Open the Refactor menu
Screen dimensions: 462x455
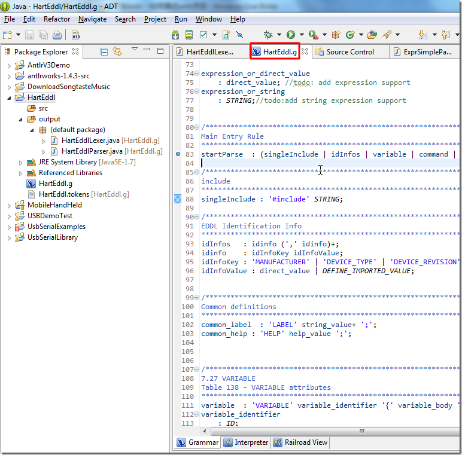coord(57,19)
